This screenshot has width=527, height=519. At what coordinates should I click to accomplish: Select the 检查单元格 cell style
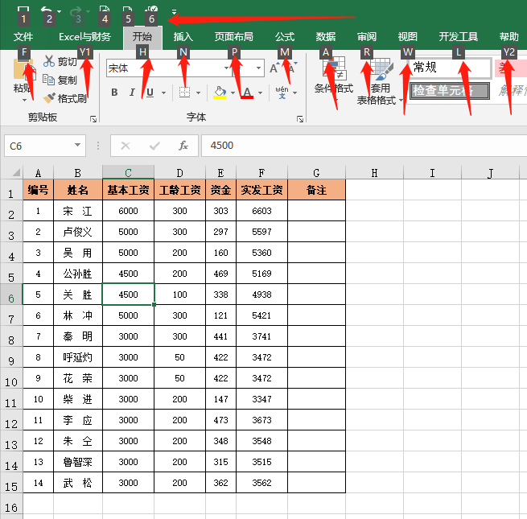coord(449,90)
